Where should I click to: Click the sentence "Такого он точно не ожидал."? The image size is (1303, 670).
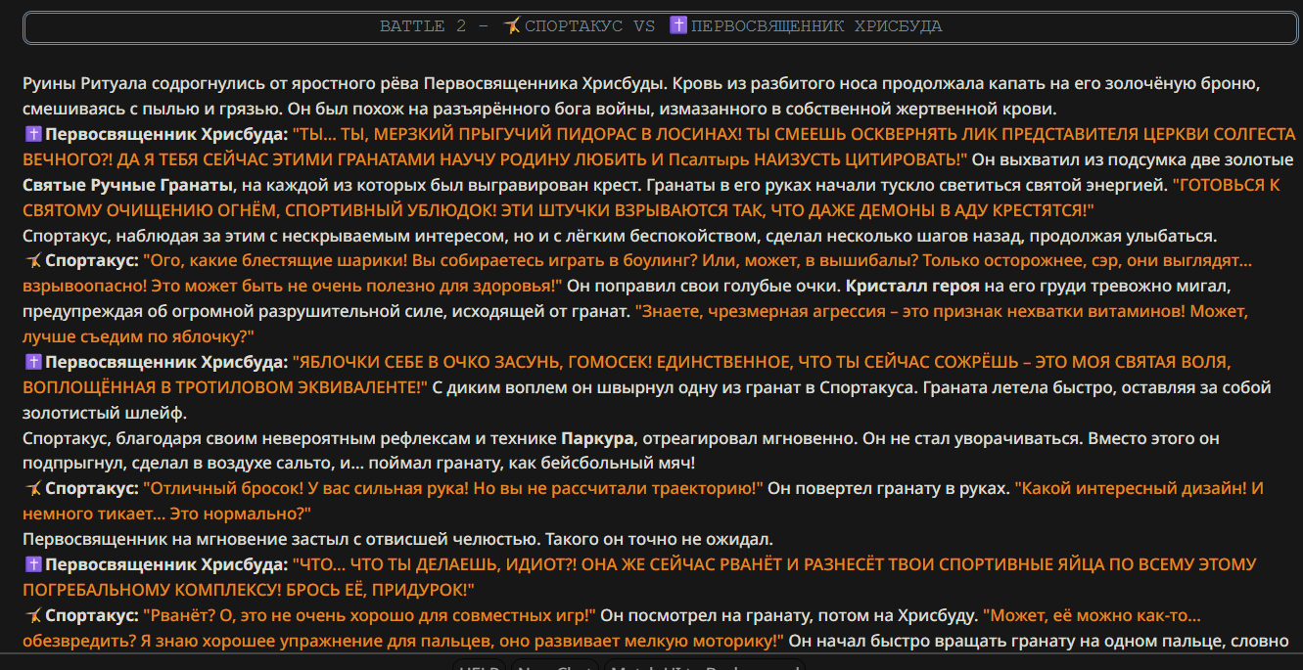click(x=659, y=539)
